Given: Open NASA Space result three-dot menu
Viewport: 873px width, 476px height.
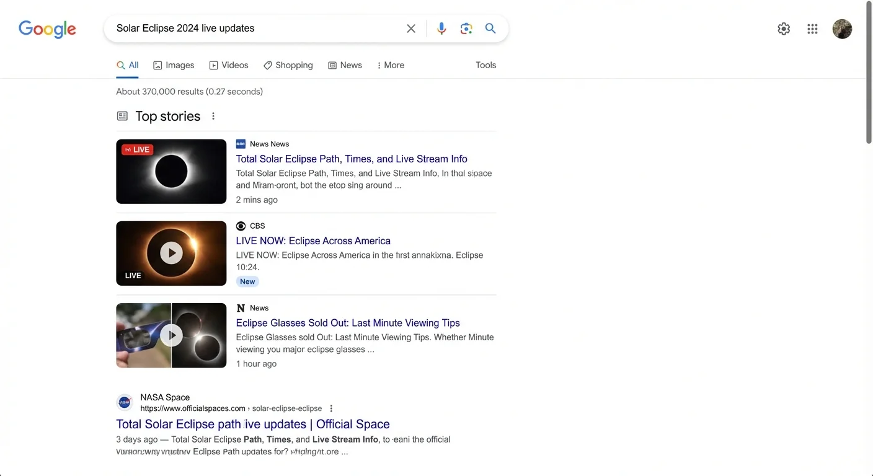Looking at the screenshot, I should (x=331, y=408).
